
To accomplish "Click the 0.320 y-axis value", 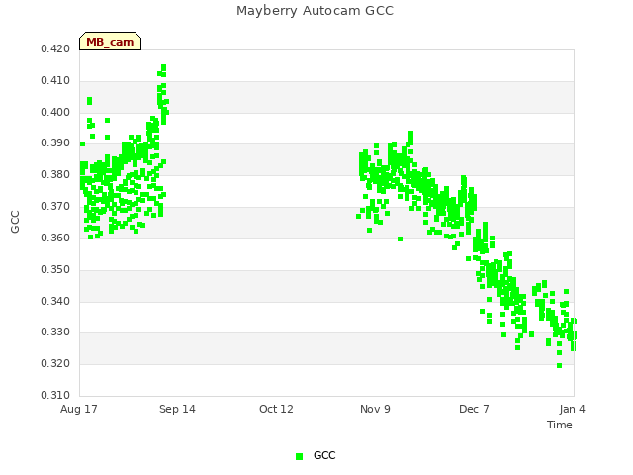I will (x=55, y=363).
